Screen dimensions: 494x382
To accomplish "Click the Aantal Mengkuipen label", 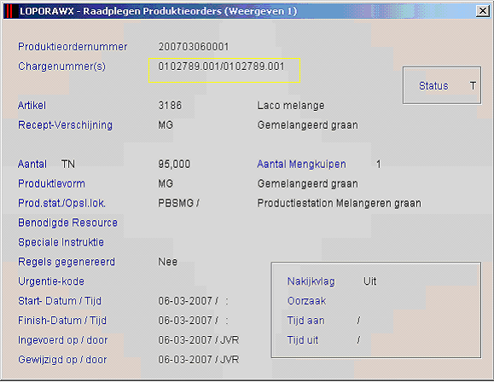I will click(301, 164).
